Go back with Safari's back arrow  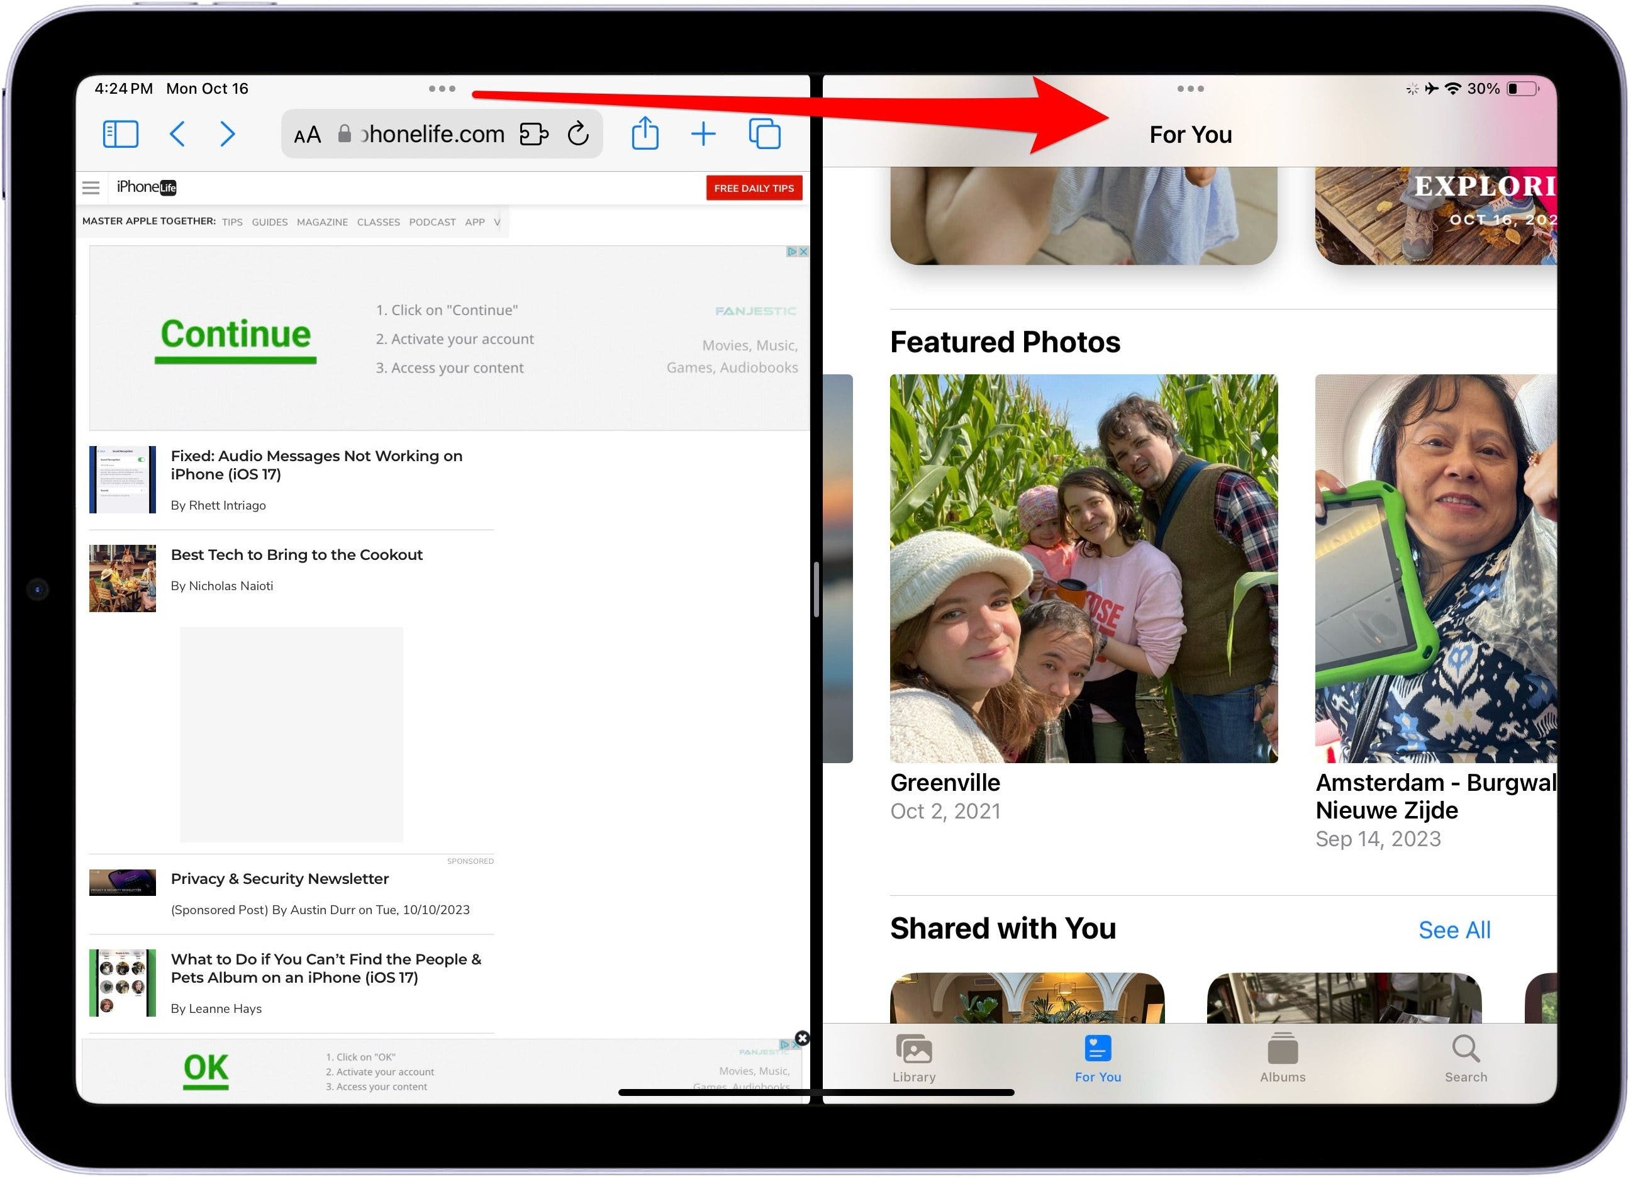178,135
